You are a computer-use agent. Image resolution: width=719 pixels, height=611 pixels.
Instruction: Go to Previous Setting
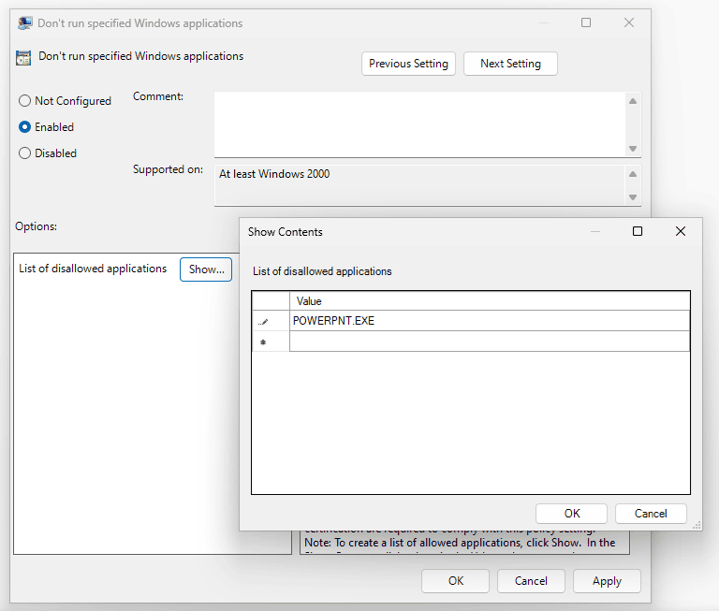point(408,64)
